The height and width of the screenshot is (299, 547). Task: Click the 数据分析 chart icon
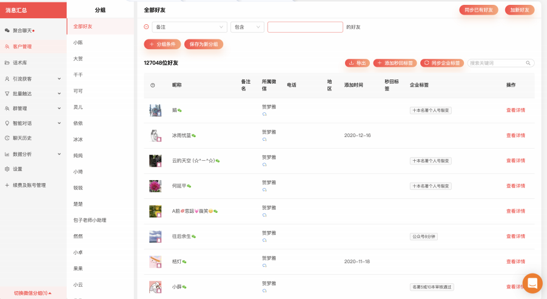point(7,154)
